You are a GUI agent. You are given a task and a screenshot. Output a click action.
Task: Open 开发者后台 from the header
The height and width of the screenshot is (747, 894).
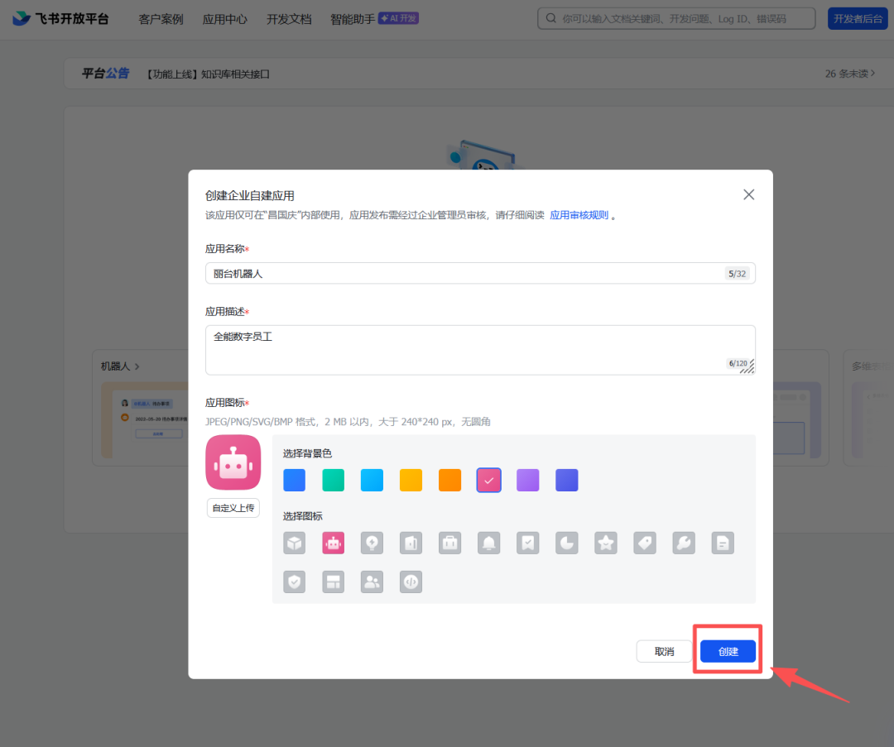(x=858, y=19)
